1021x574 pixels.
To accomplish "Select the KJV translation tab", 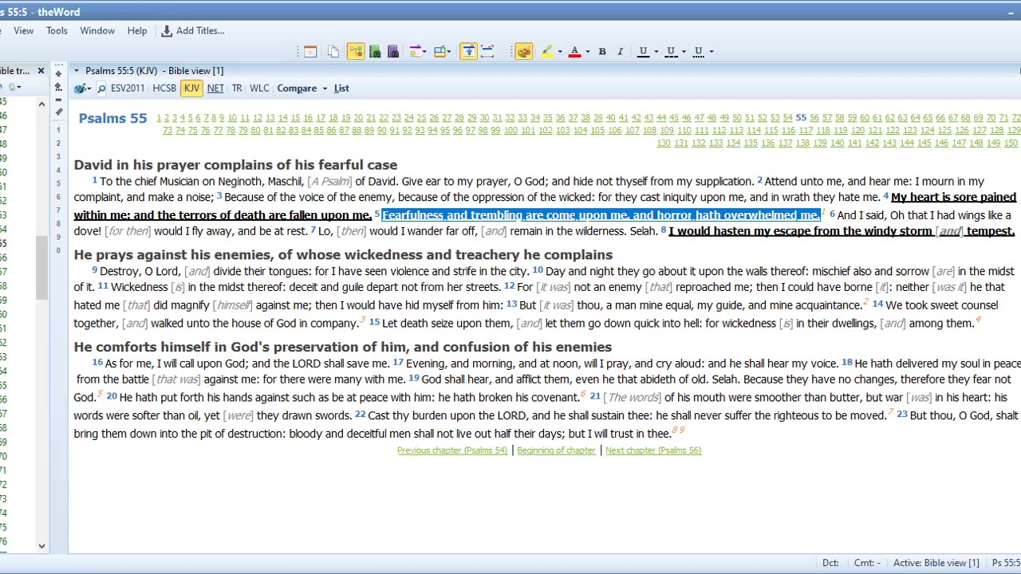I will pyautogui.click(x=191, y=88).
